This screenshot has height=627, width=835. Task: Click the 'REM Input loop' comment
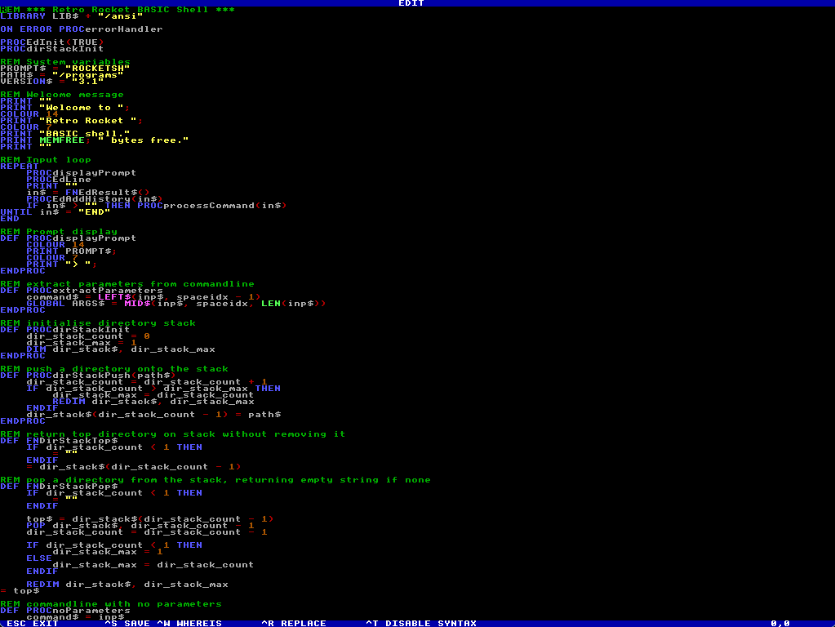(x=46, y=160)
